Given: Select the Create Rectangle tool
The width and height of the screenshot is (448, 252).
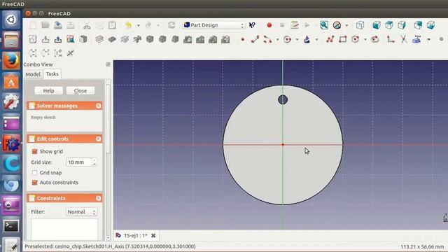Looking at the screenshot, I should click(342, 39).
